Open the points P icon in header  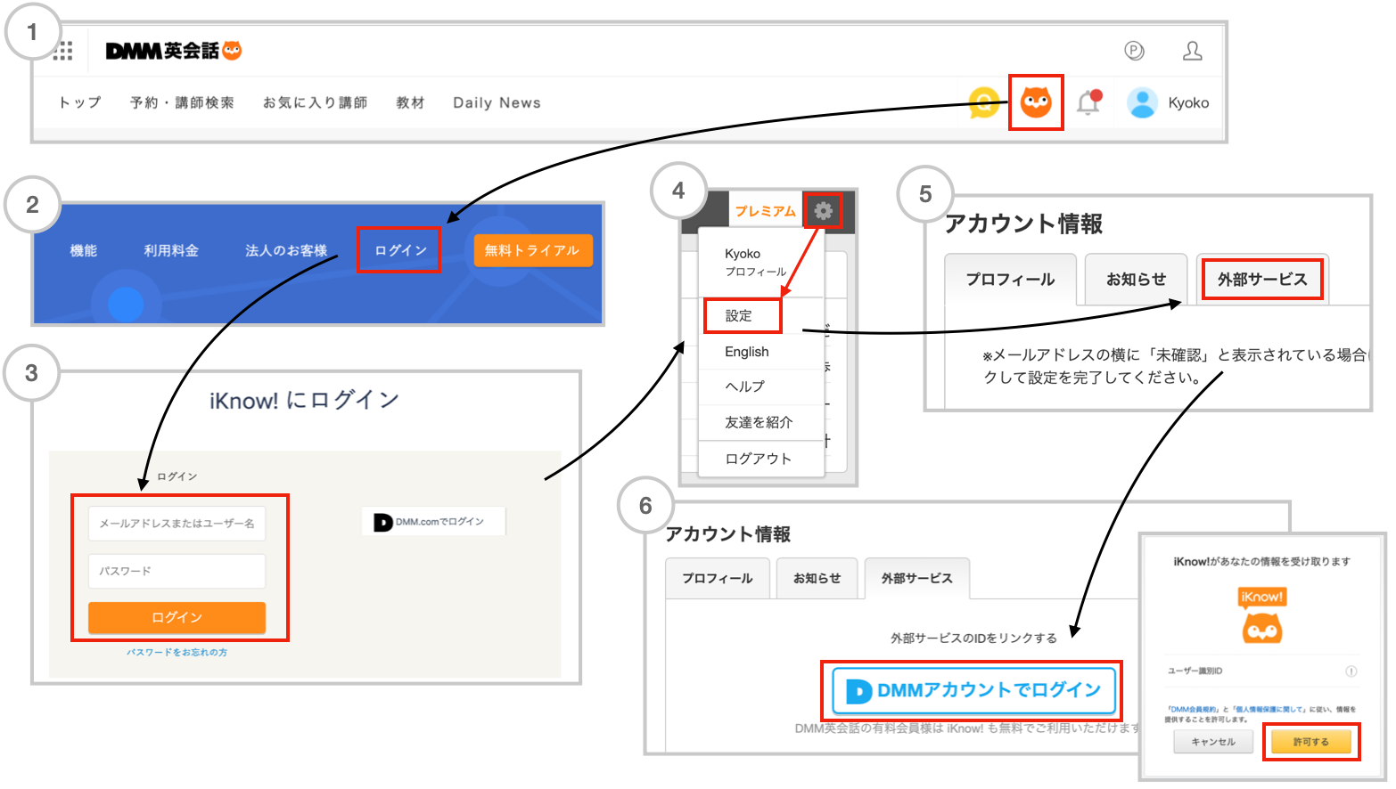coord(1134,51)
